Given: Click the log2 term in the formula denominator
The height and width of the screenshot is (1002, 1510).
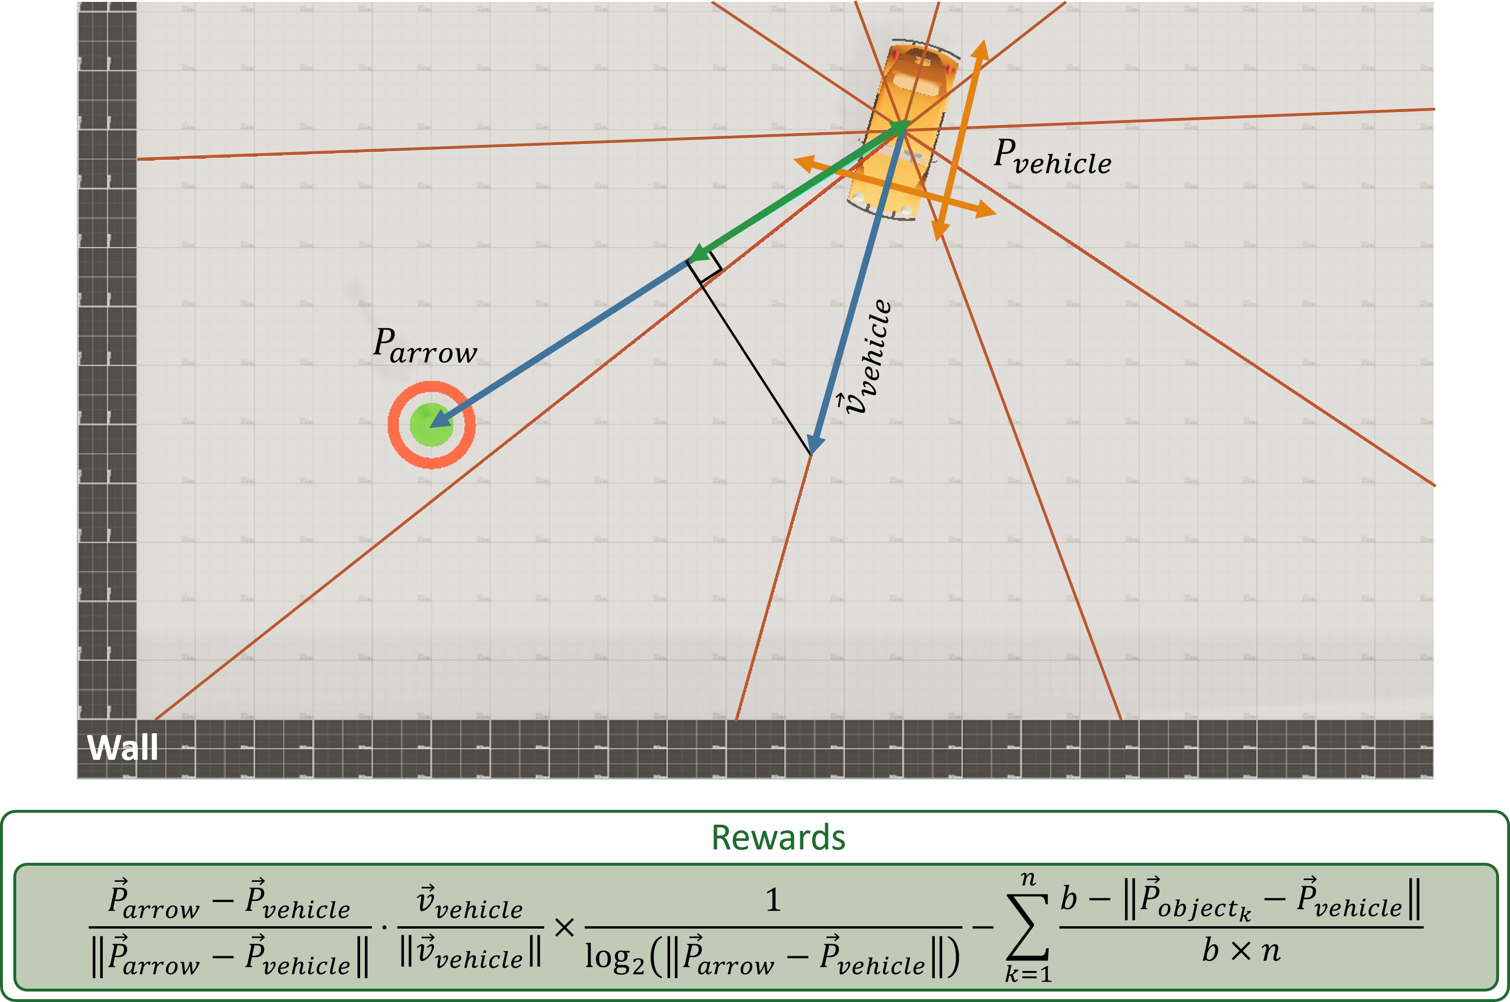Looking at the screenshot, I should pos(614,959).
